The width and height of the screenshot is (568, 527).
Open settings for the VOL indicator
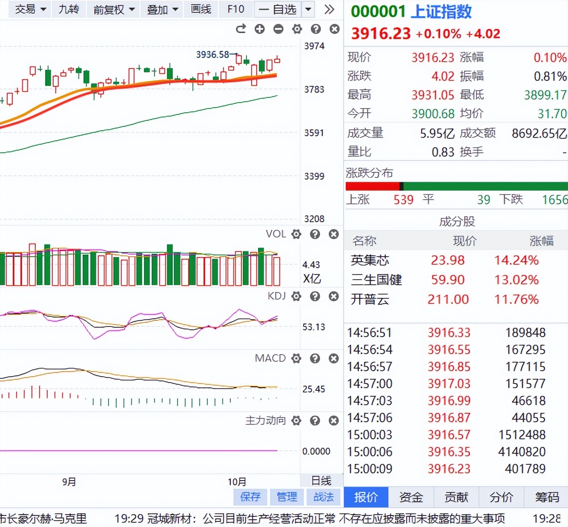coord(296,234)
